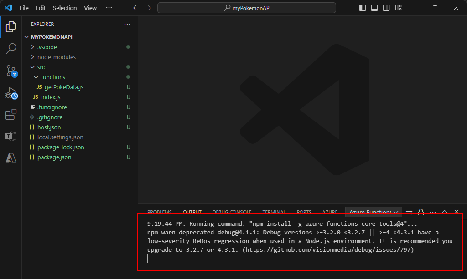Open the Selection menu
The width and height of the screenshot is (467, 279).
[65, 8]
